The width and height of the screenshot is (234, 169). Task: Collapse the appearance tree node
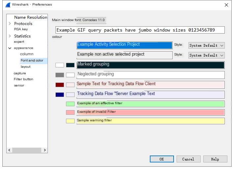[10, 48]
